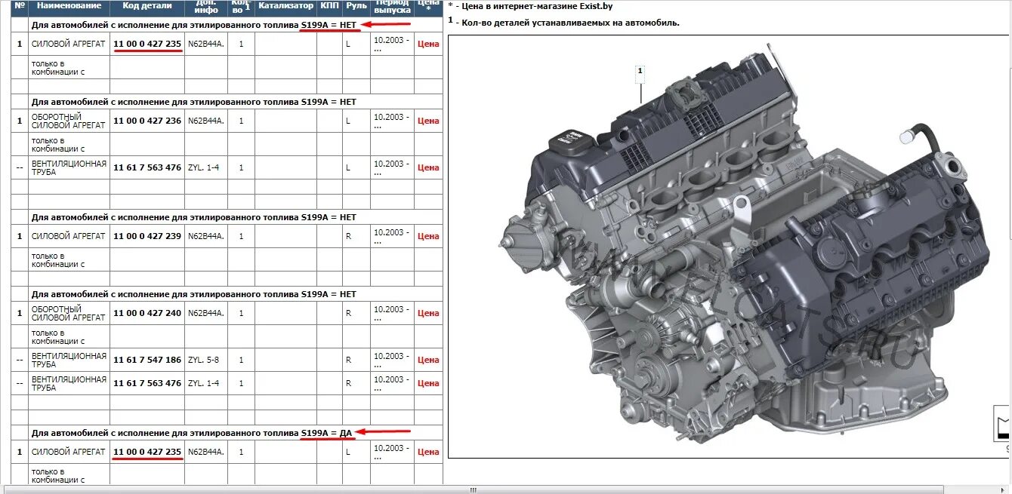Open Цена link for part 11 00 0 427 240
The image size is (1012, 494).
coord(428,313)
